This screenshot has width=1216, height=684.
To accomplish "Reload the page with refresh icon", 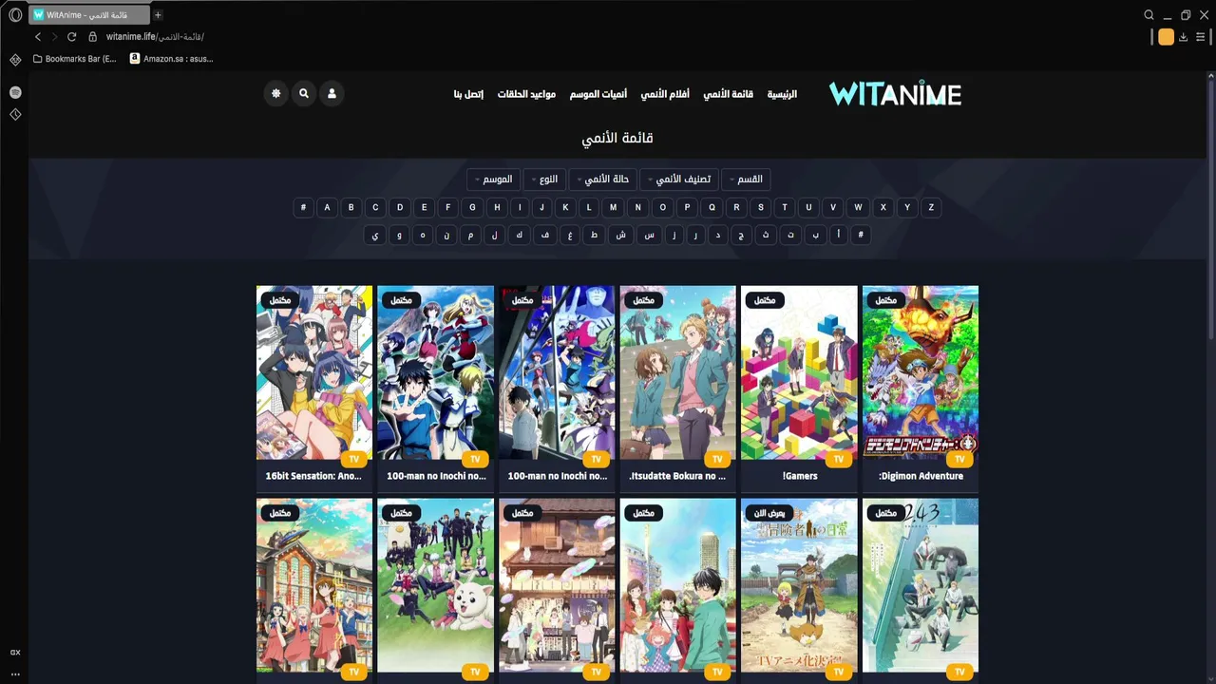I will click(71, 37).
